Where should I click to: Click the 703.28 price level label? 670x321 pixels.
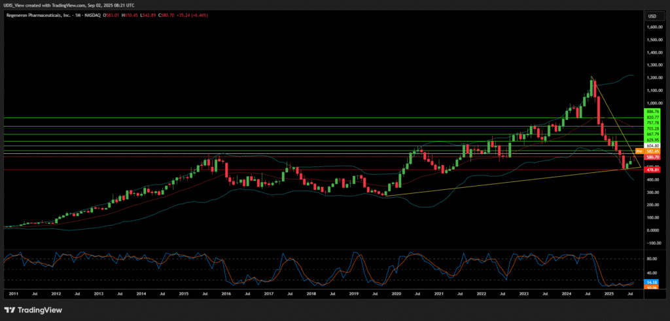[652, 129]
